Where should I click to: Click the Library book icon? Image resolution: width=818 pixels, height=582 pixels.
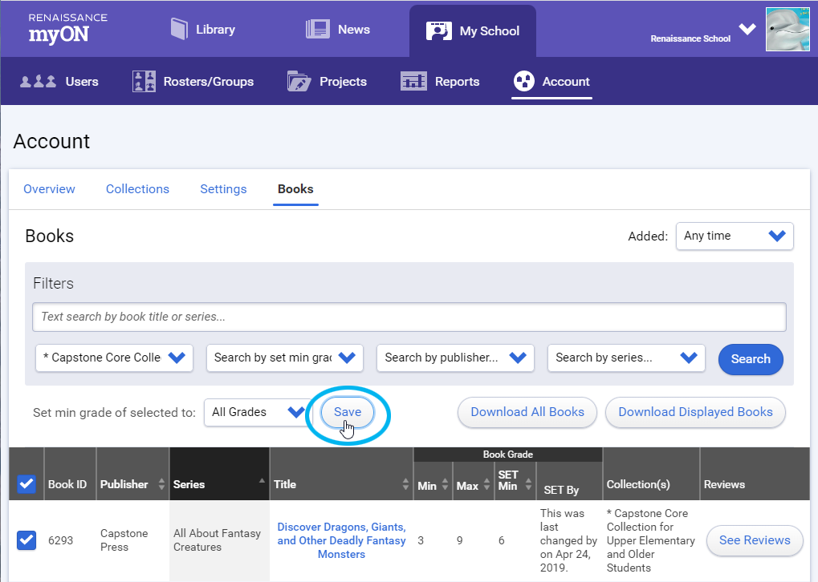coord(180,29)
